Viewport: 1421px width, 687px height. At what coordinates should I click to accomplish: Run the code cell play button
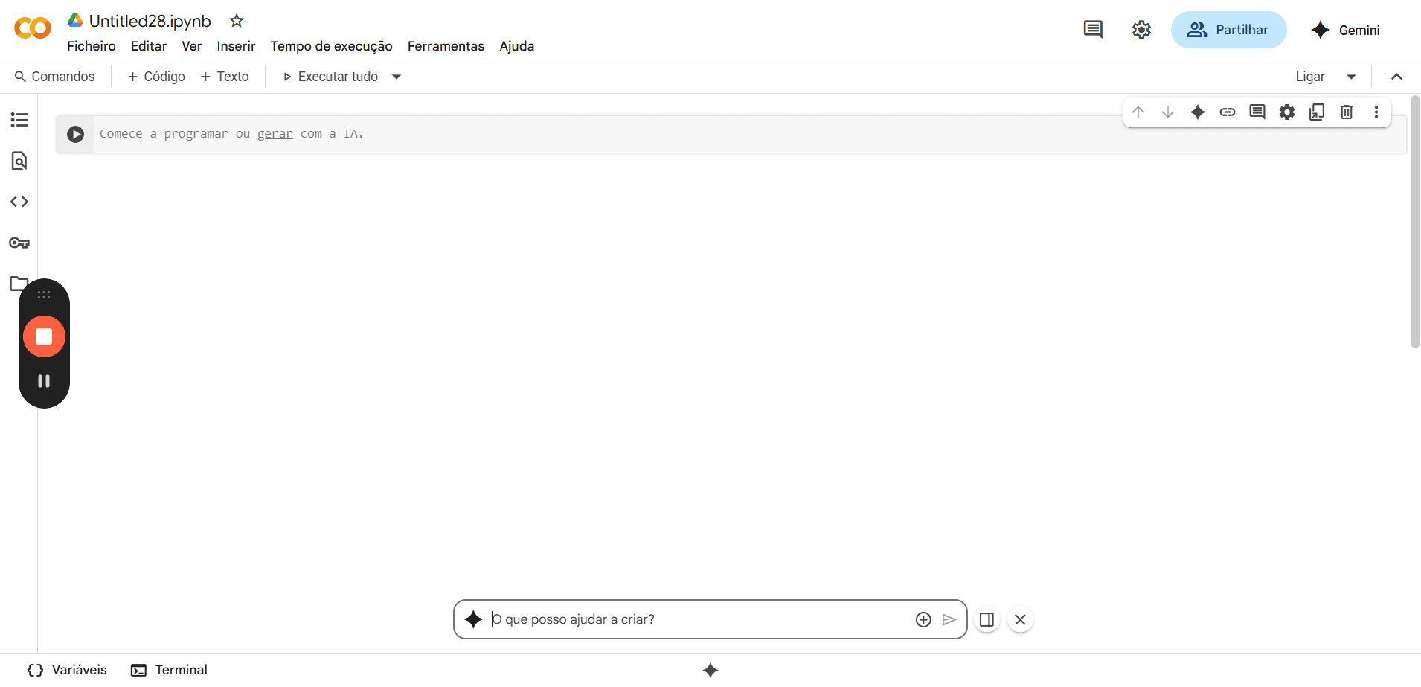tap(75, 134)
